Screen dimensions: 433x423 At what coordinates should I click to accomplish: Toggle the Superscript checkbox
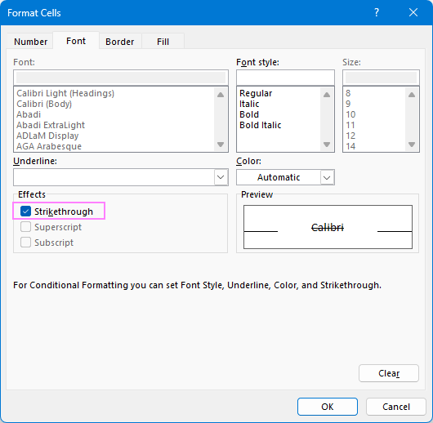25,227
